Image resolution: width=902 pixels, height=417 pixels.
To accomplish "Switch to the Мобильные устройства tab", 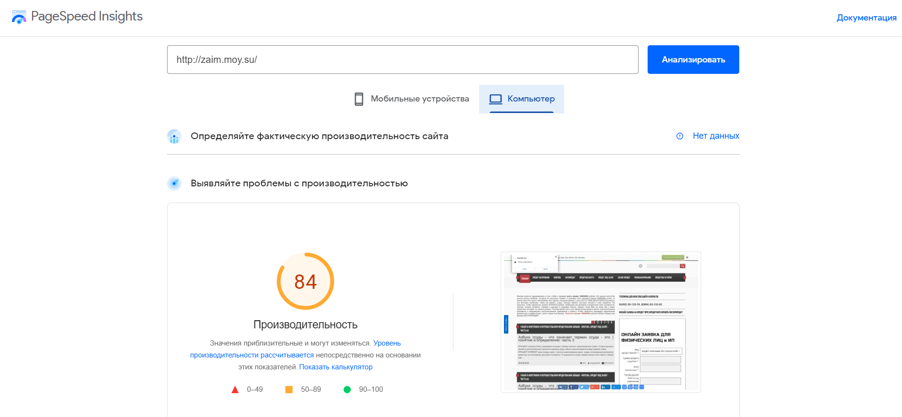I will 419,99.
